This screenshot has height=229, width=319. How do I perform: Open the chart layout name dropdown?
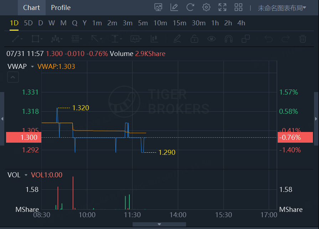coord(282,7)
